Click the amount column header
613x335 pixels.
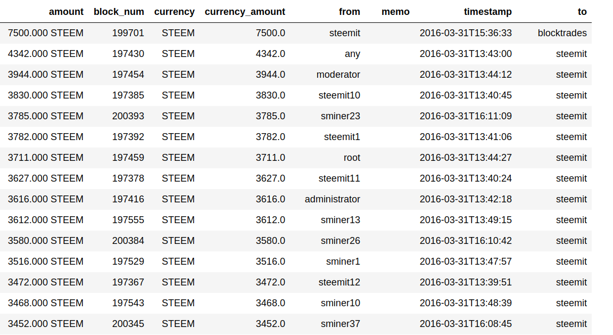click(x=66, y=12)
